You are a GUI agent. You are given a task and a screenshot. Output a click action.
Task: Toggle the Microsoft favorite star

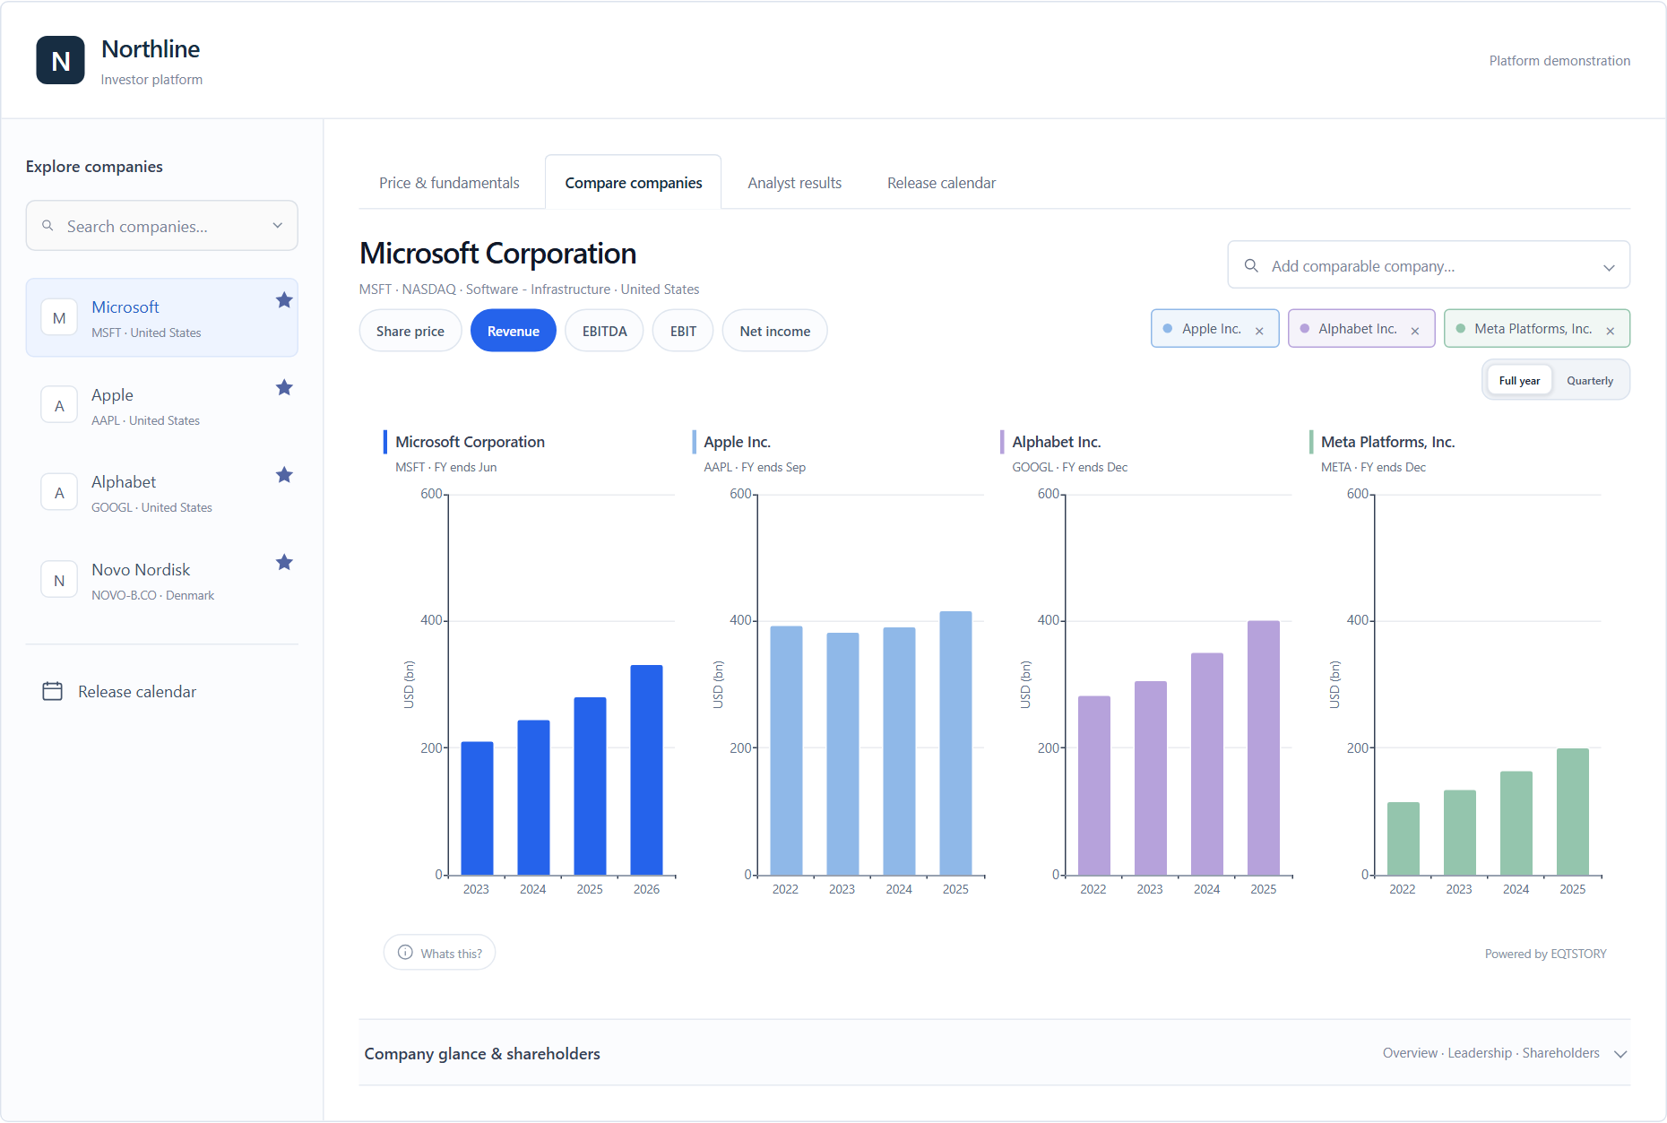(x=284, y=300)
